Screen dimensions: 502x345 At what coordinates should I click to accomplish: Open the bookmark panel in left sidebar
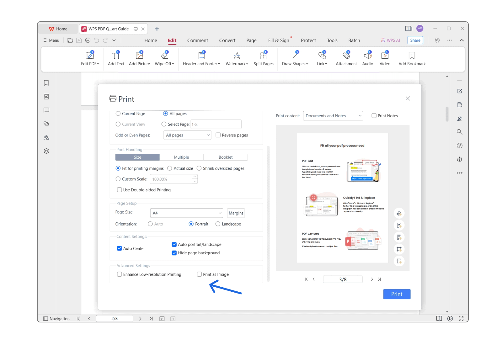46,83
